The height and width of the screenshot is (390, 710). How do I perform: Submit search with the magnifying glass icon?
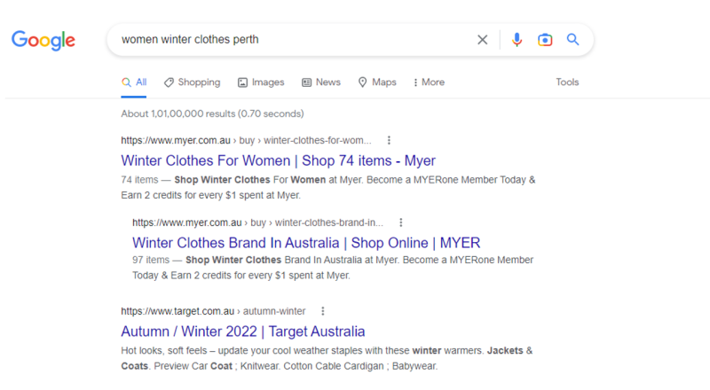tap(572, 39)
